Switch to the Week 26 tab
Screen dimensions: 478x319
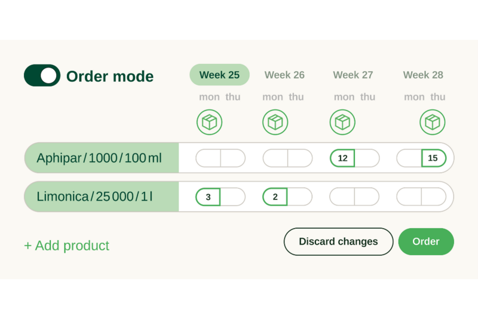pos(284,75)
